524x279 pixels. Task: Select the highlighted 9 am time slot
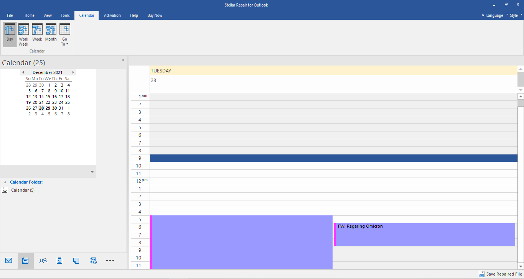click(x=334, y=158)
